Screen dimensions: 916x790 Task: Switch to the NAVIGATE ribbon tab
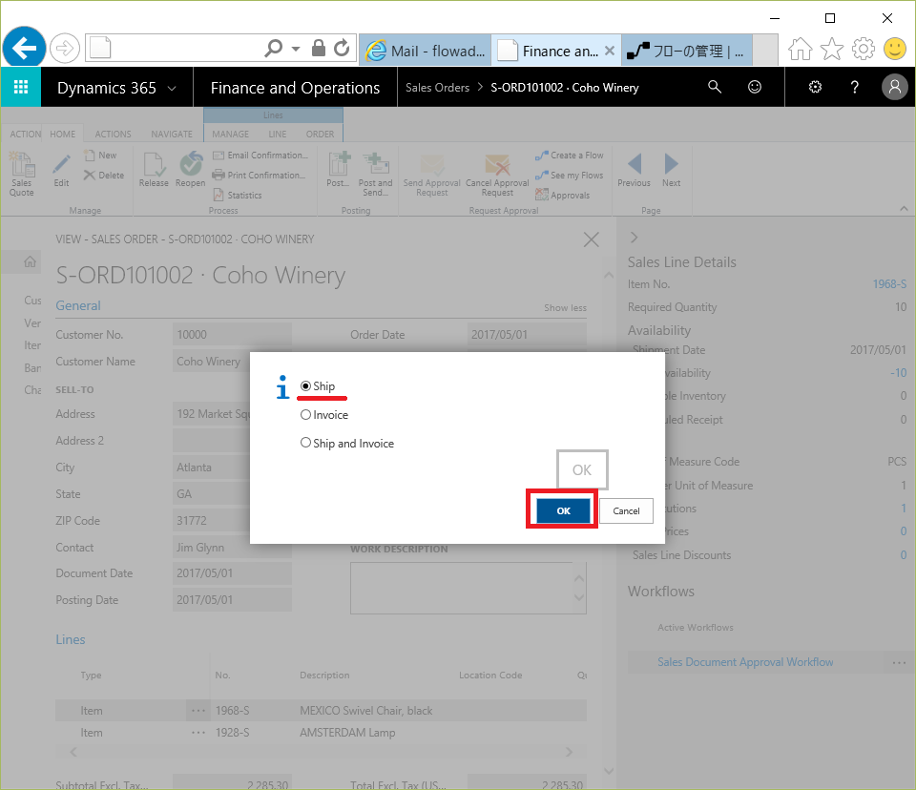coord(172,134)
